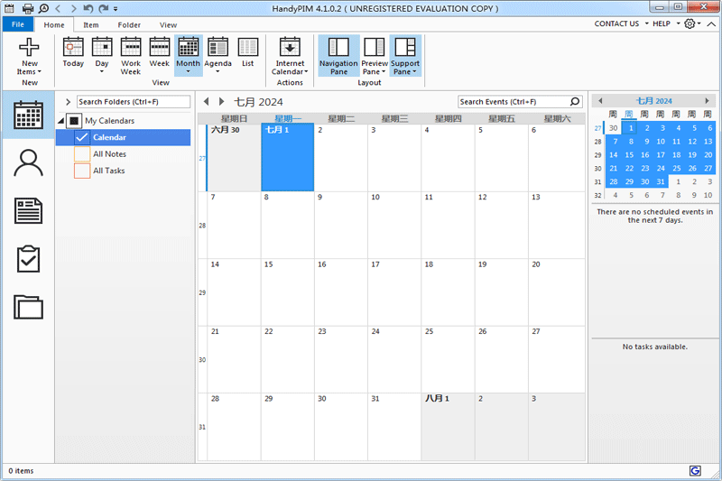Screen dimensions: 722x481
Task: Click the 七月 2024 mini calendar title
Action: click(653, 101)
